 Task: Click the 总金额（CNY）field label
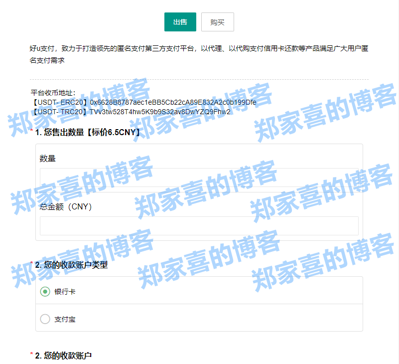tap(57, 207)
